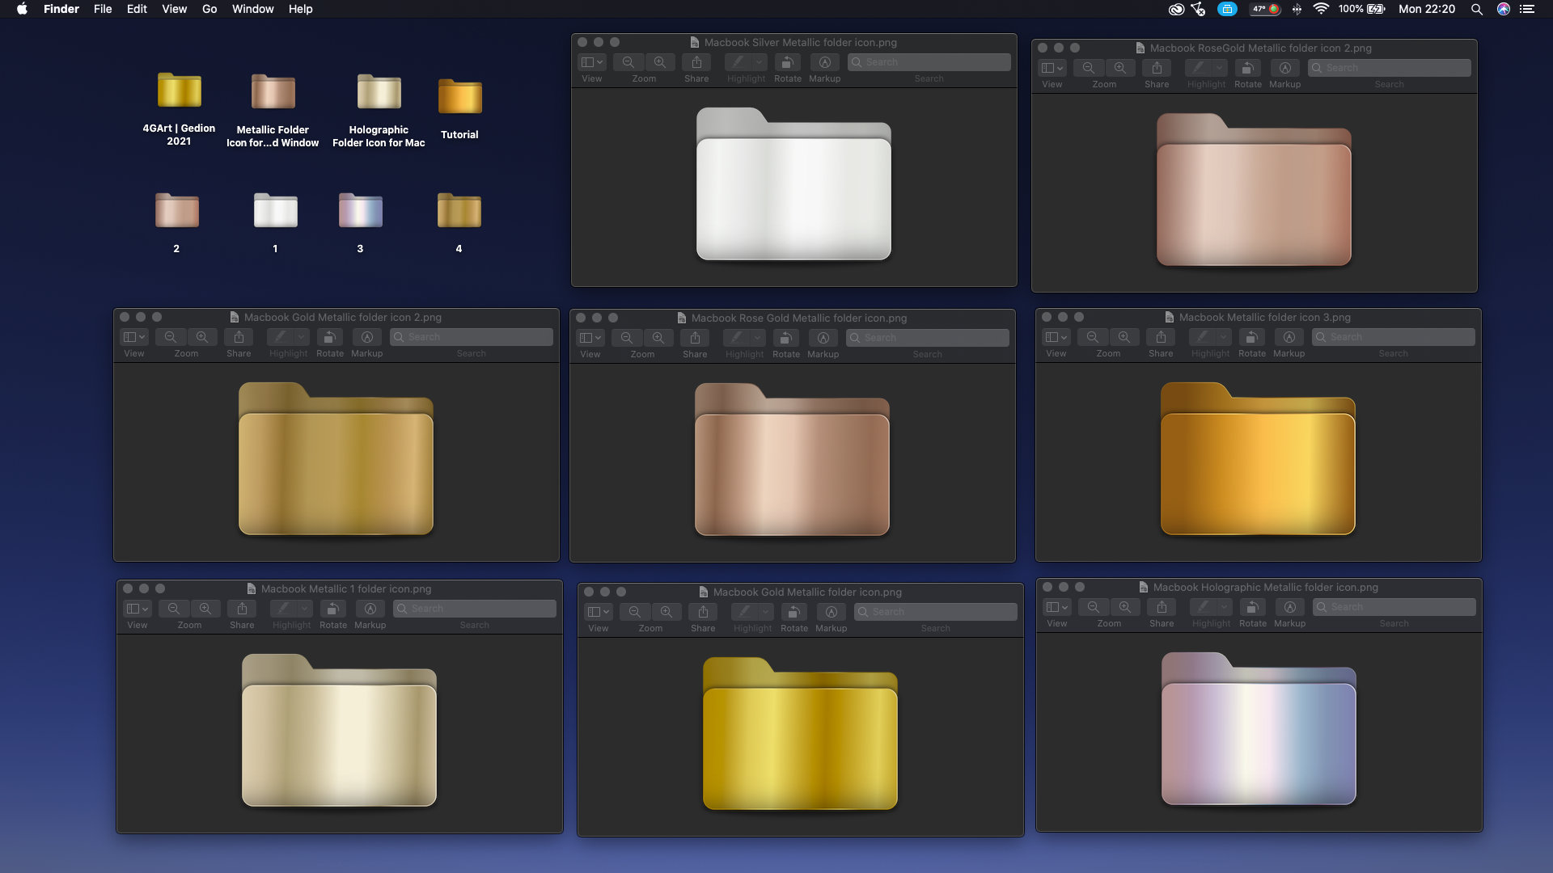Click the Rotate icon in the Gold Metallic window
Viewport: 1553px width, 873px height.
[x=794, y=613]
